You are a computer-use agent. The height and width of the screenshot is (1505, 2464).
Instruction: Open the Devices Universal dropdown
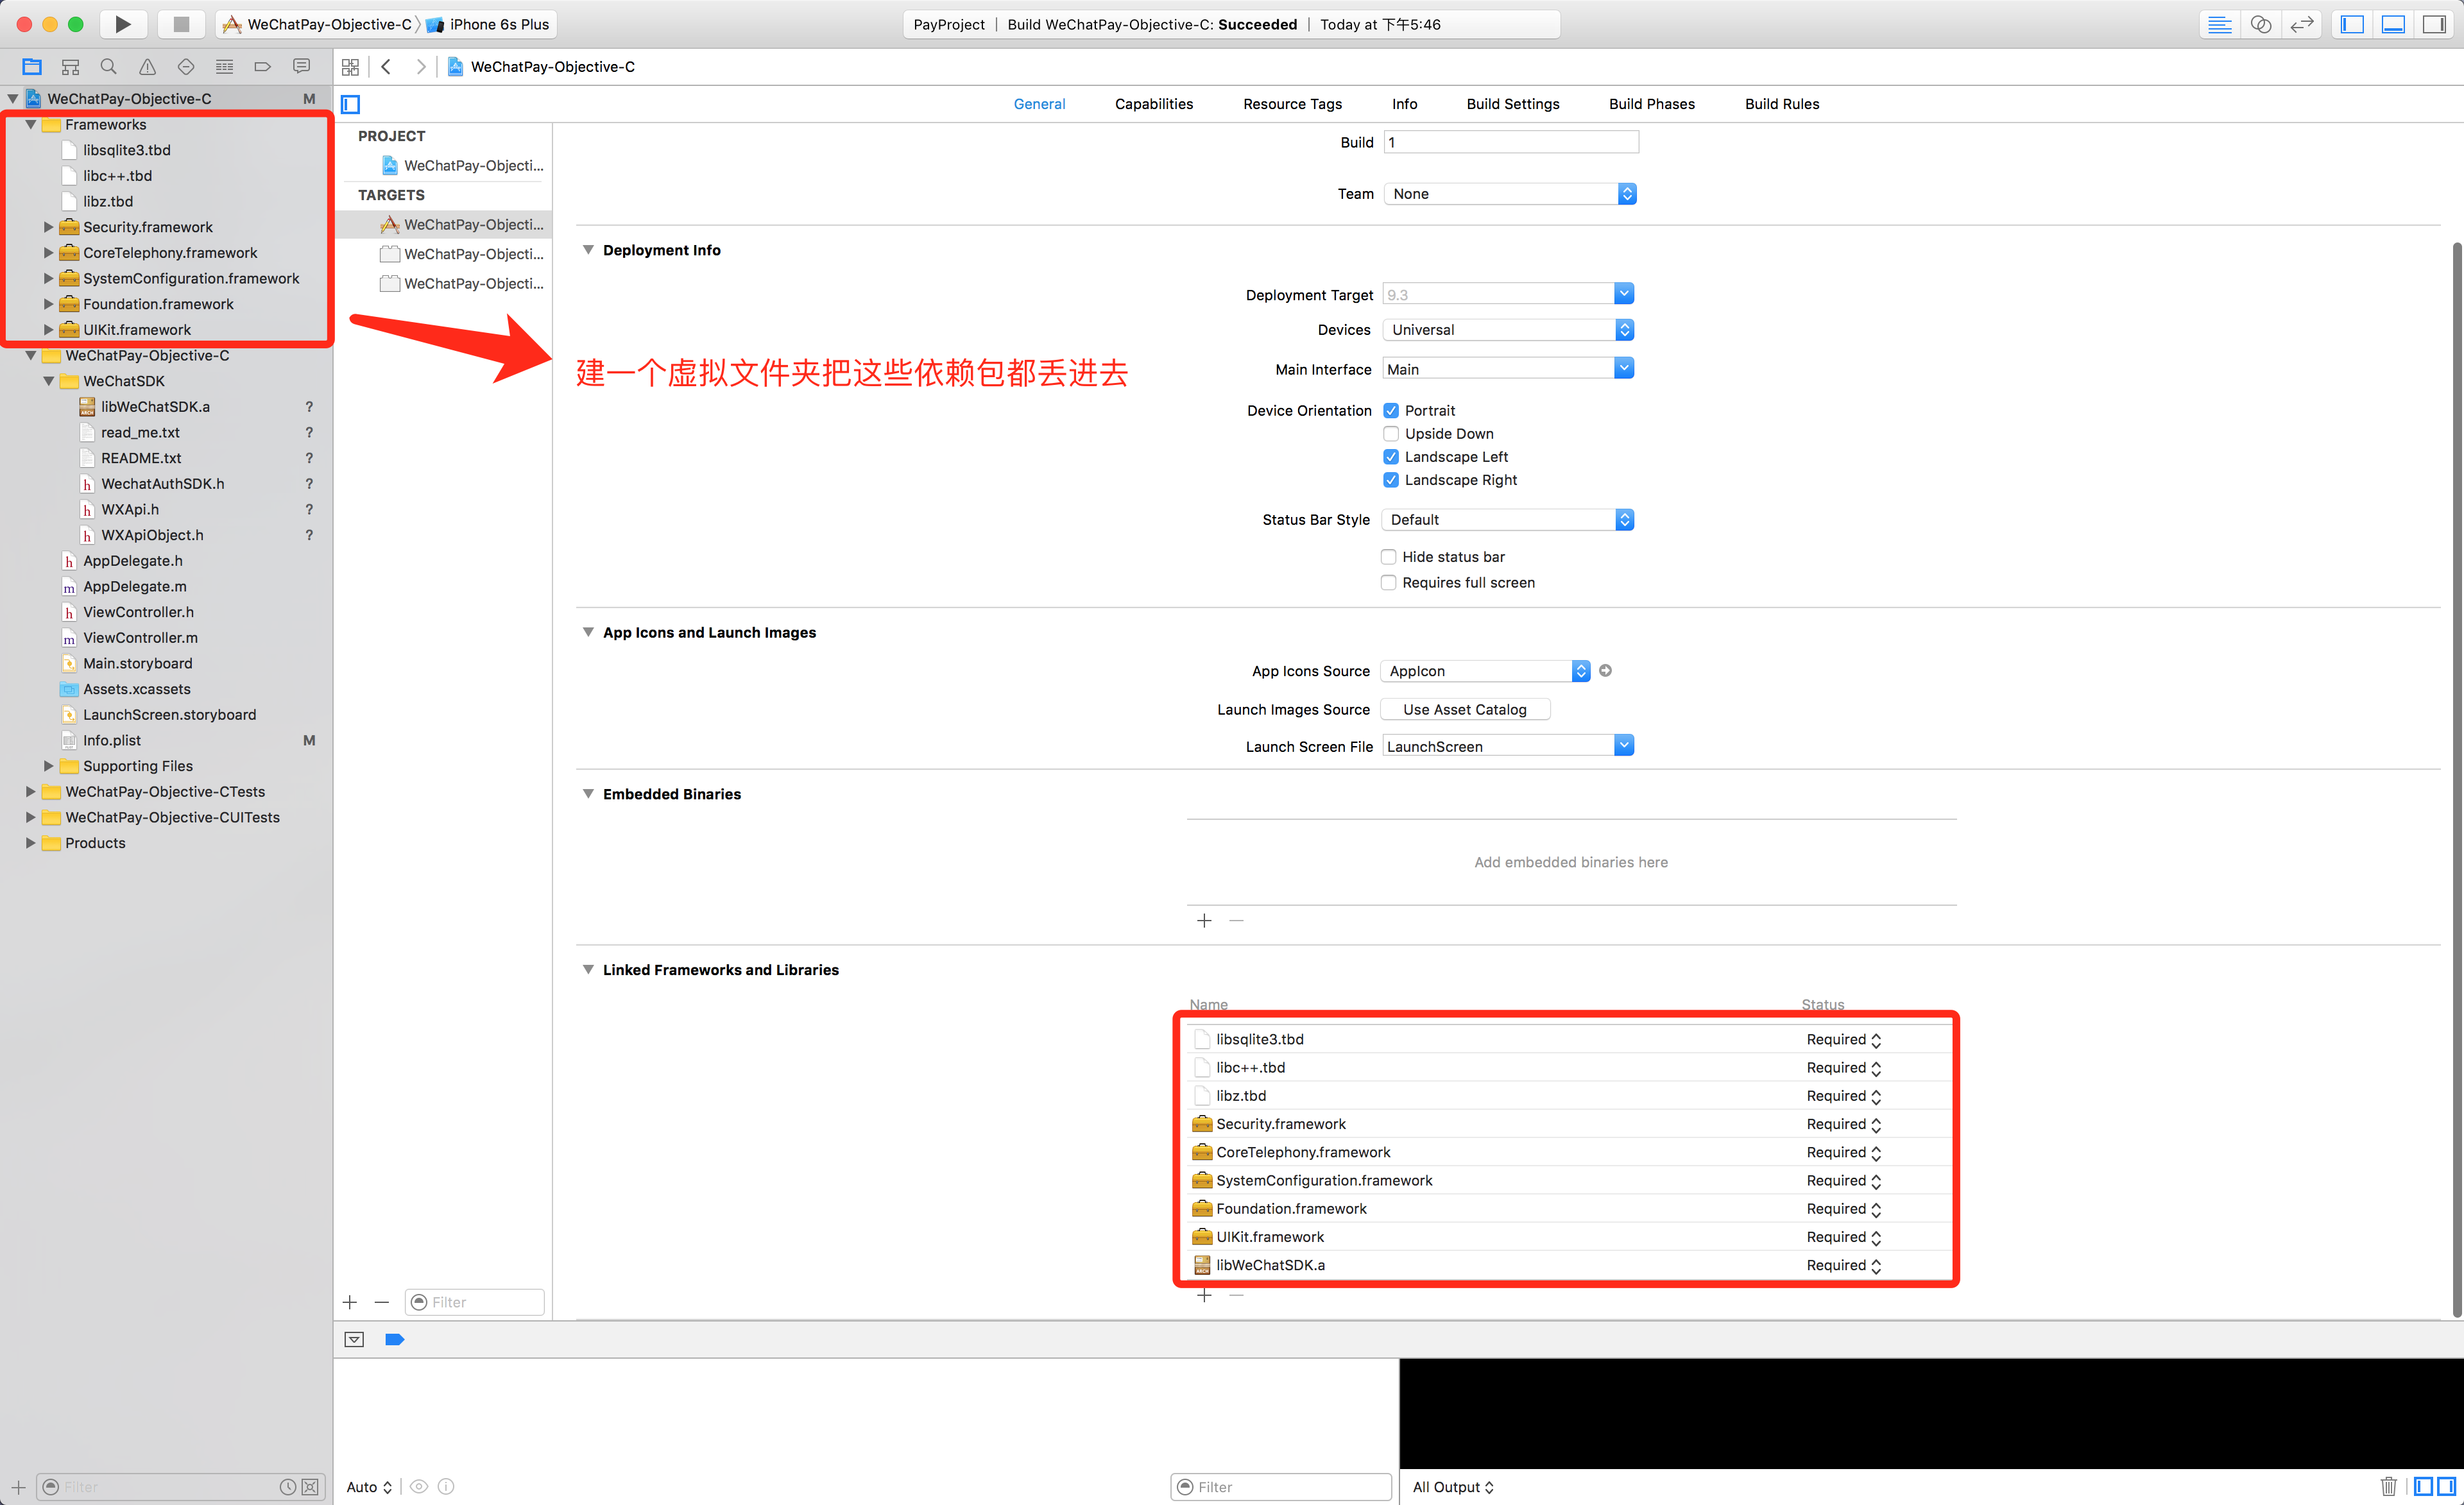tap(1507, 330)
